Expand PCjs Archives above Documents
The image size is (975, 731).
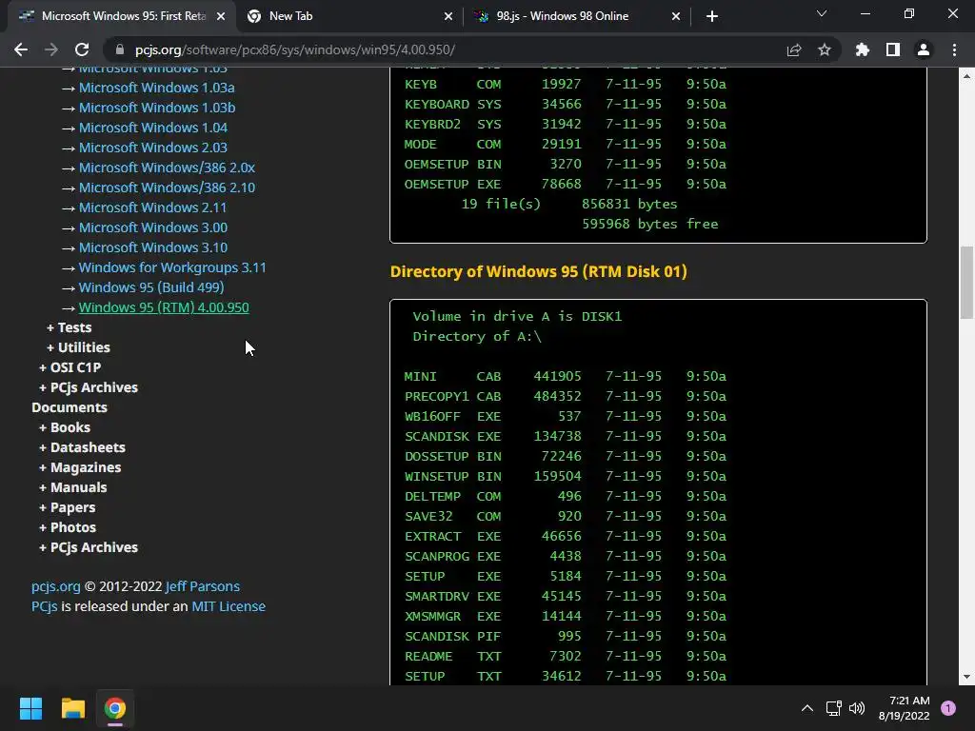coord(89,387)
